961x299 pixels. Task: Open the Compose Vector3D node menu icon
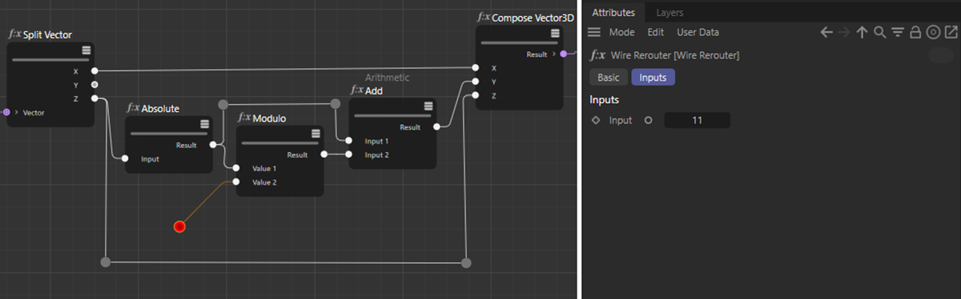555,34
